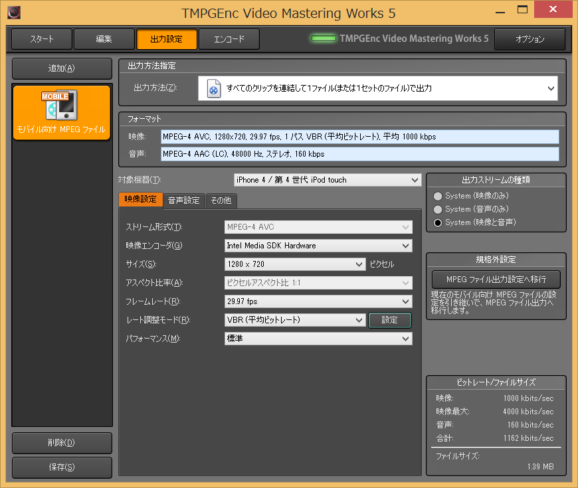578x488 pixels.
Task: Click the 映像 format summary field
Action: tap(359, 137)
